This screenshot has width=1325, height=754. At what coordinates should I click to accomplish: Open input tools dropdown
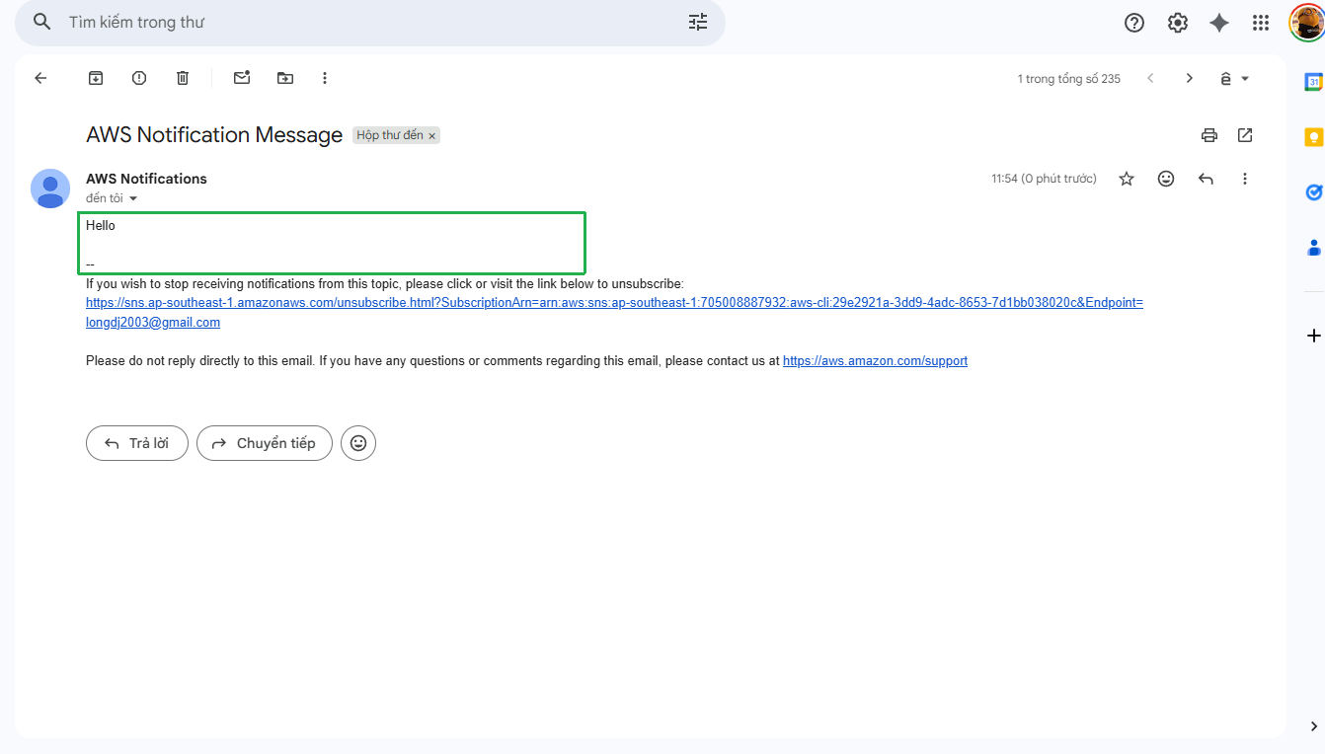point(1235,78)
